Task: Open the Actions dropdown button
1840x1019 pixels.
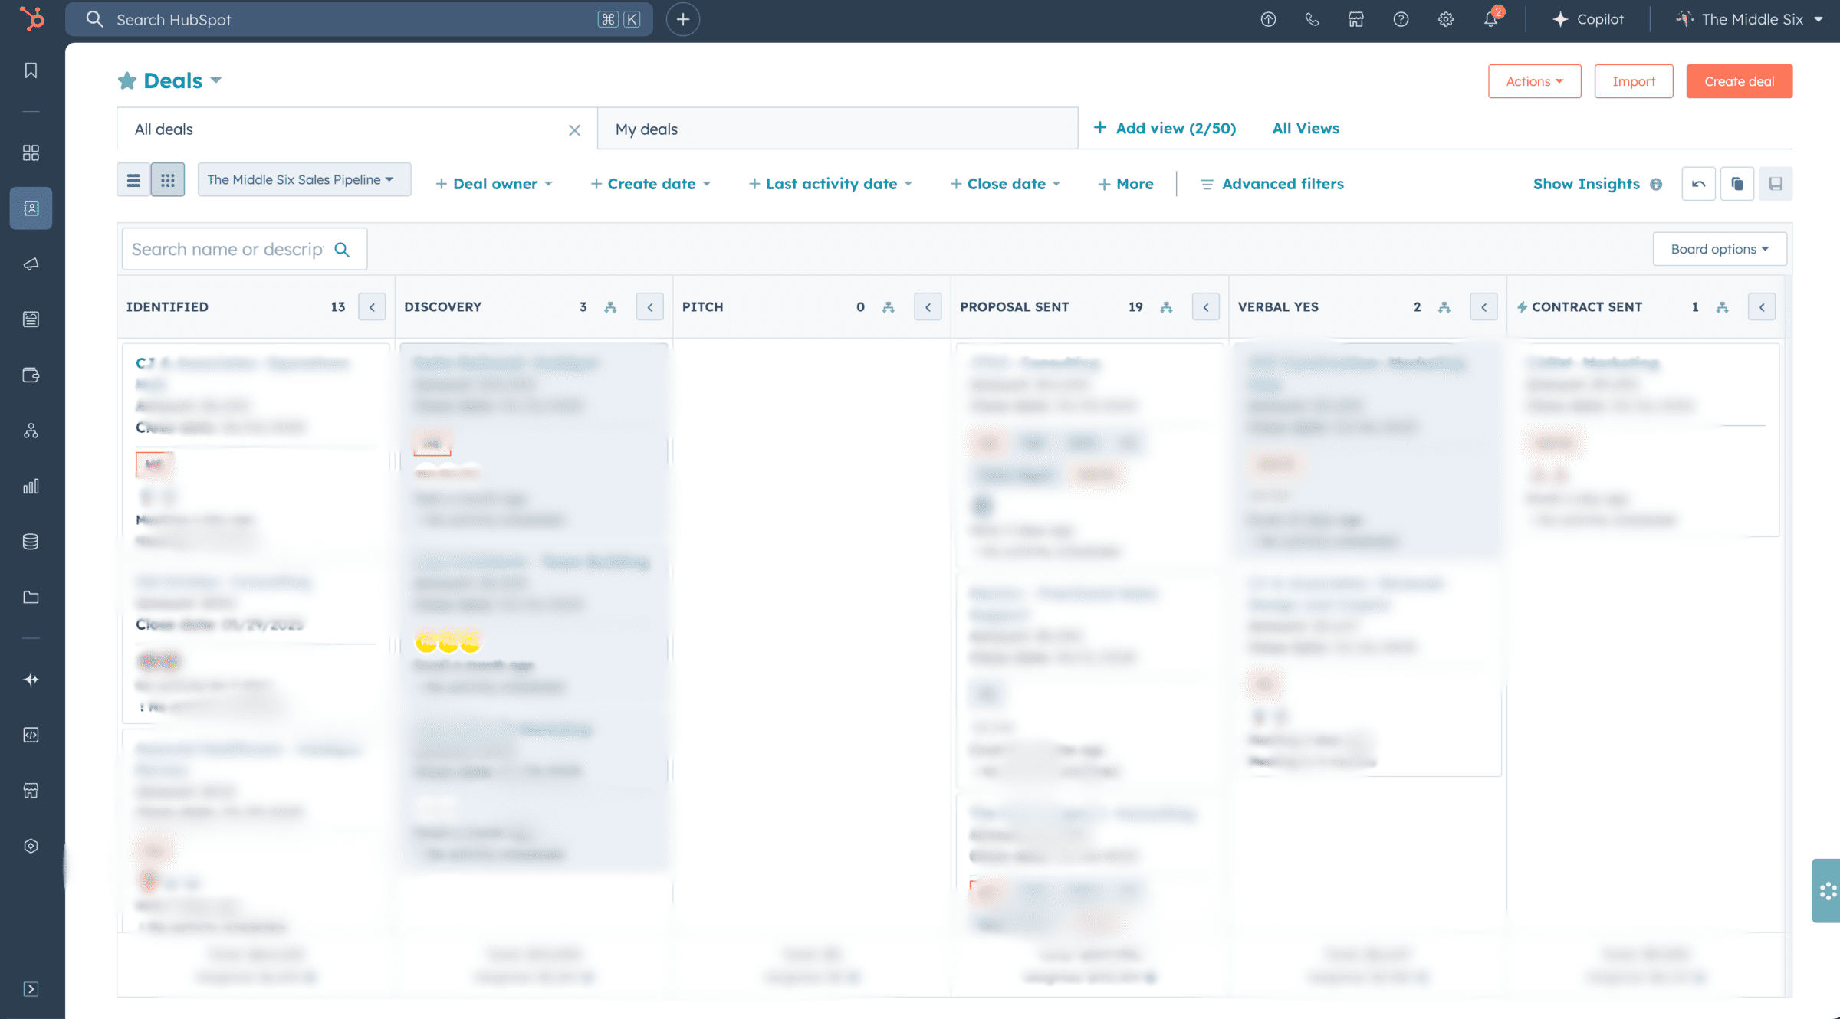Action: coord(1534,81)
